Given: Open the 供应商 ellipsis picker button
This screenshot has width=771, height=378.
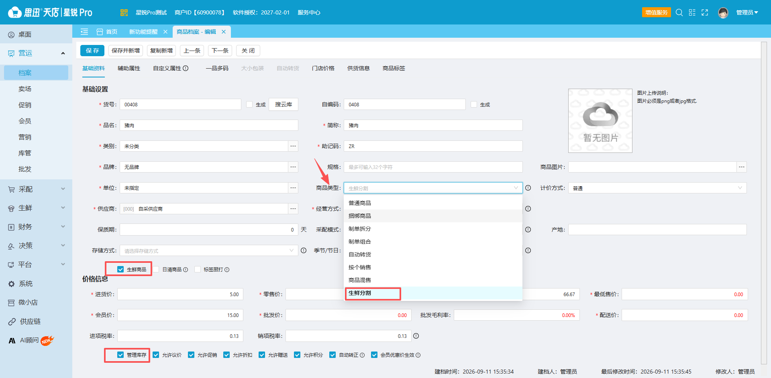Looking at the screenshot, I should [293, 209].
